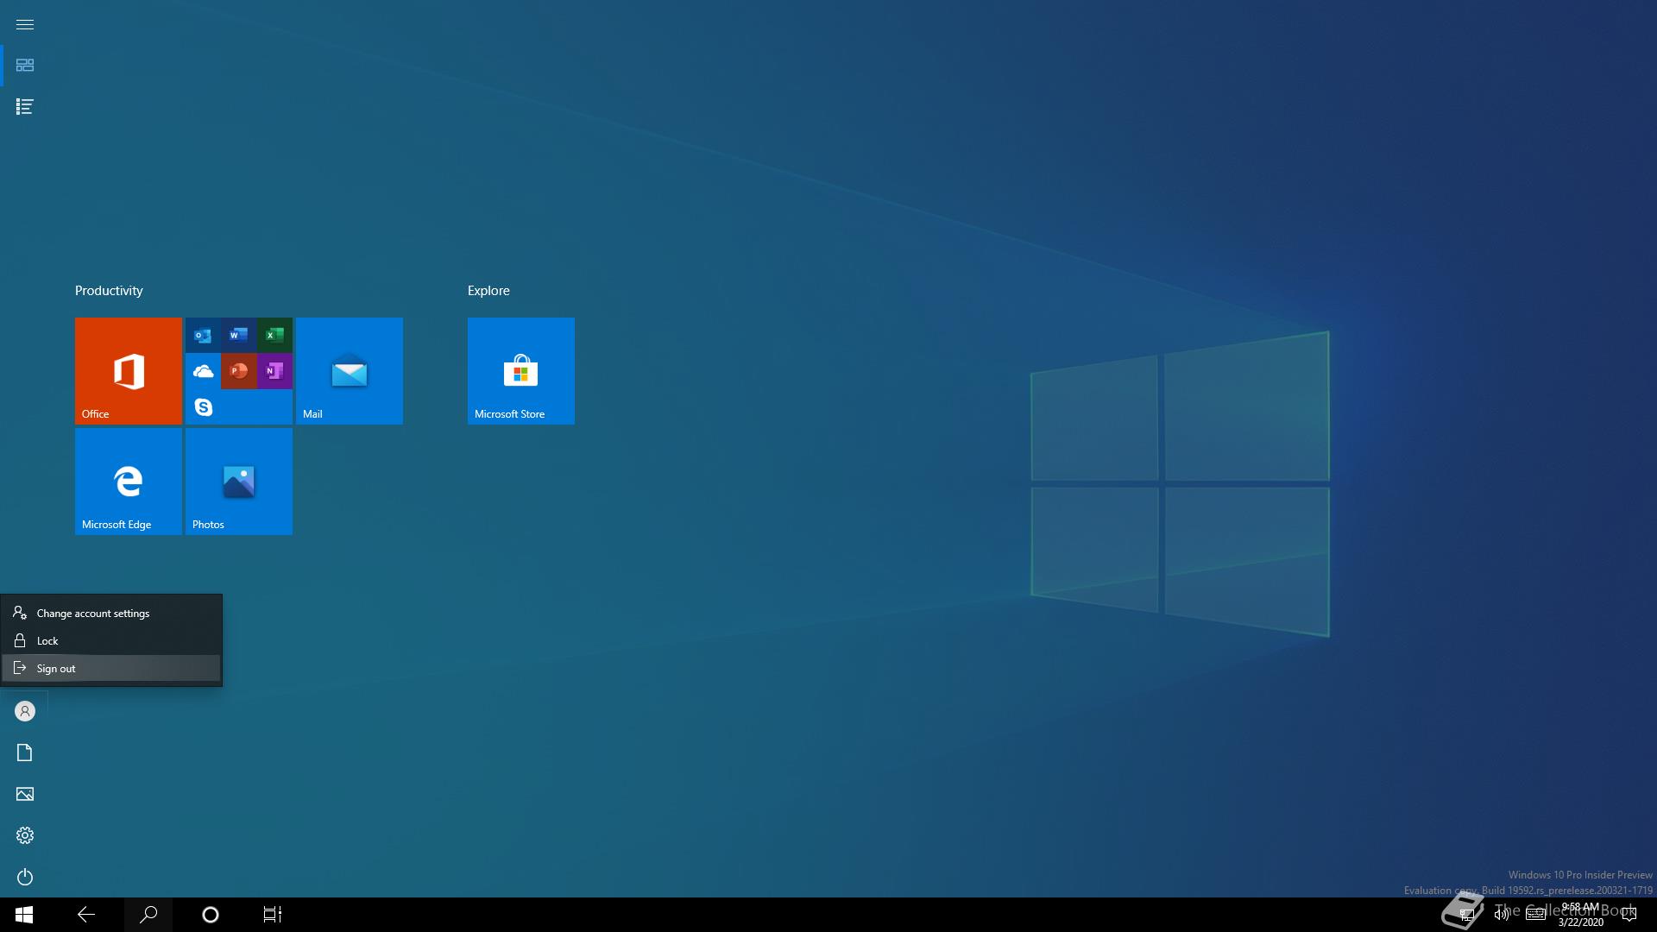Click the Explore group header
The height and width of the screenshot is (932, 1657).
(x=488, y=291)
